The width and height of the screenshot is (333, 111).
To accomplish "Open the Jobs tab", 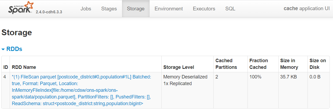I will 86,9.
